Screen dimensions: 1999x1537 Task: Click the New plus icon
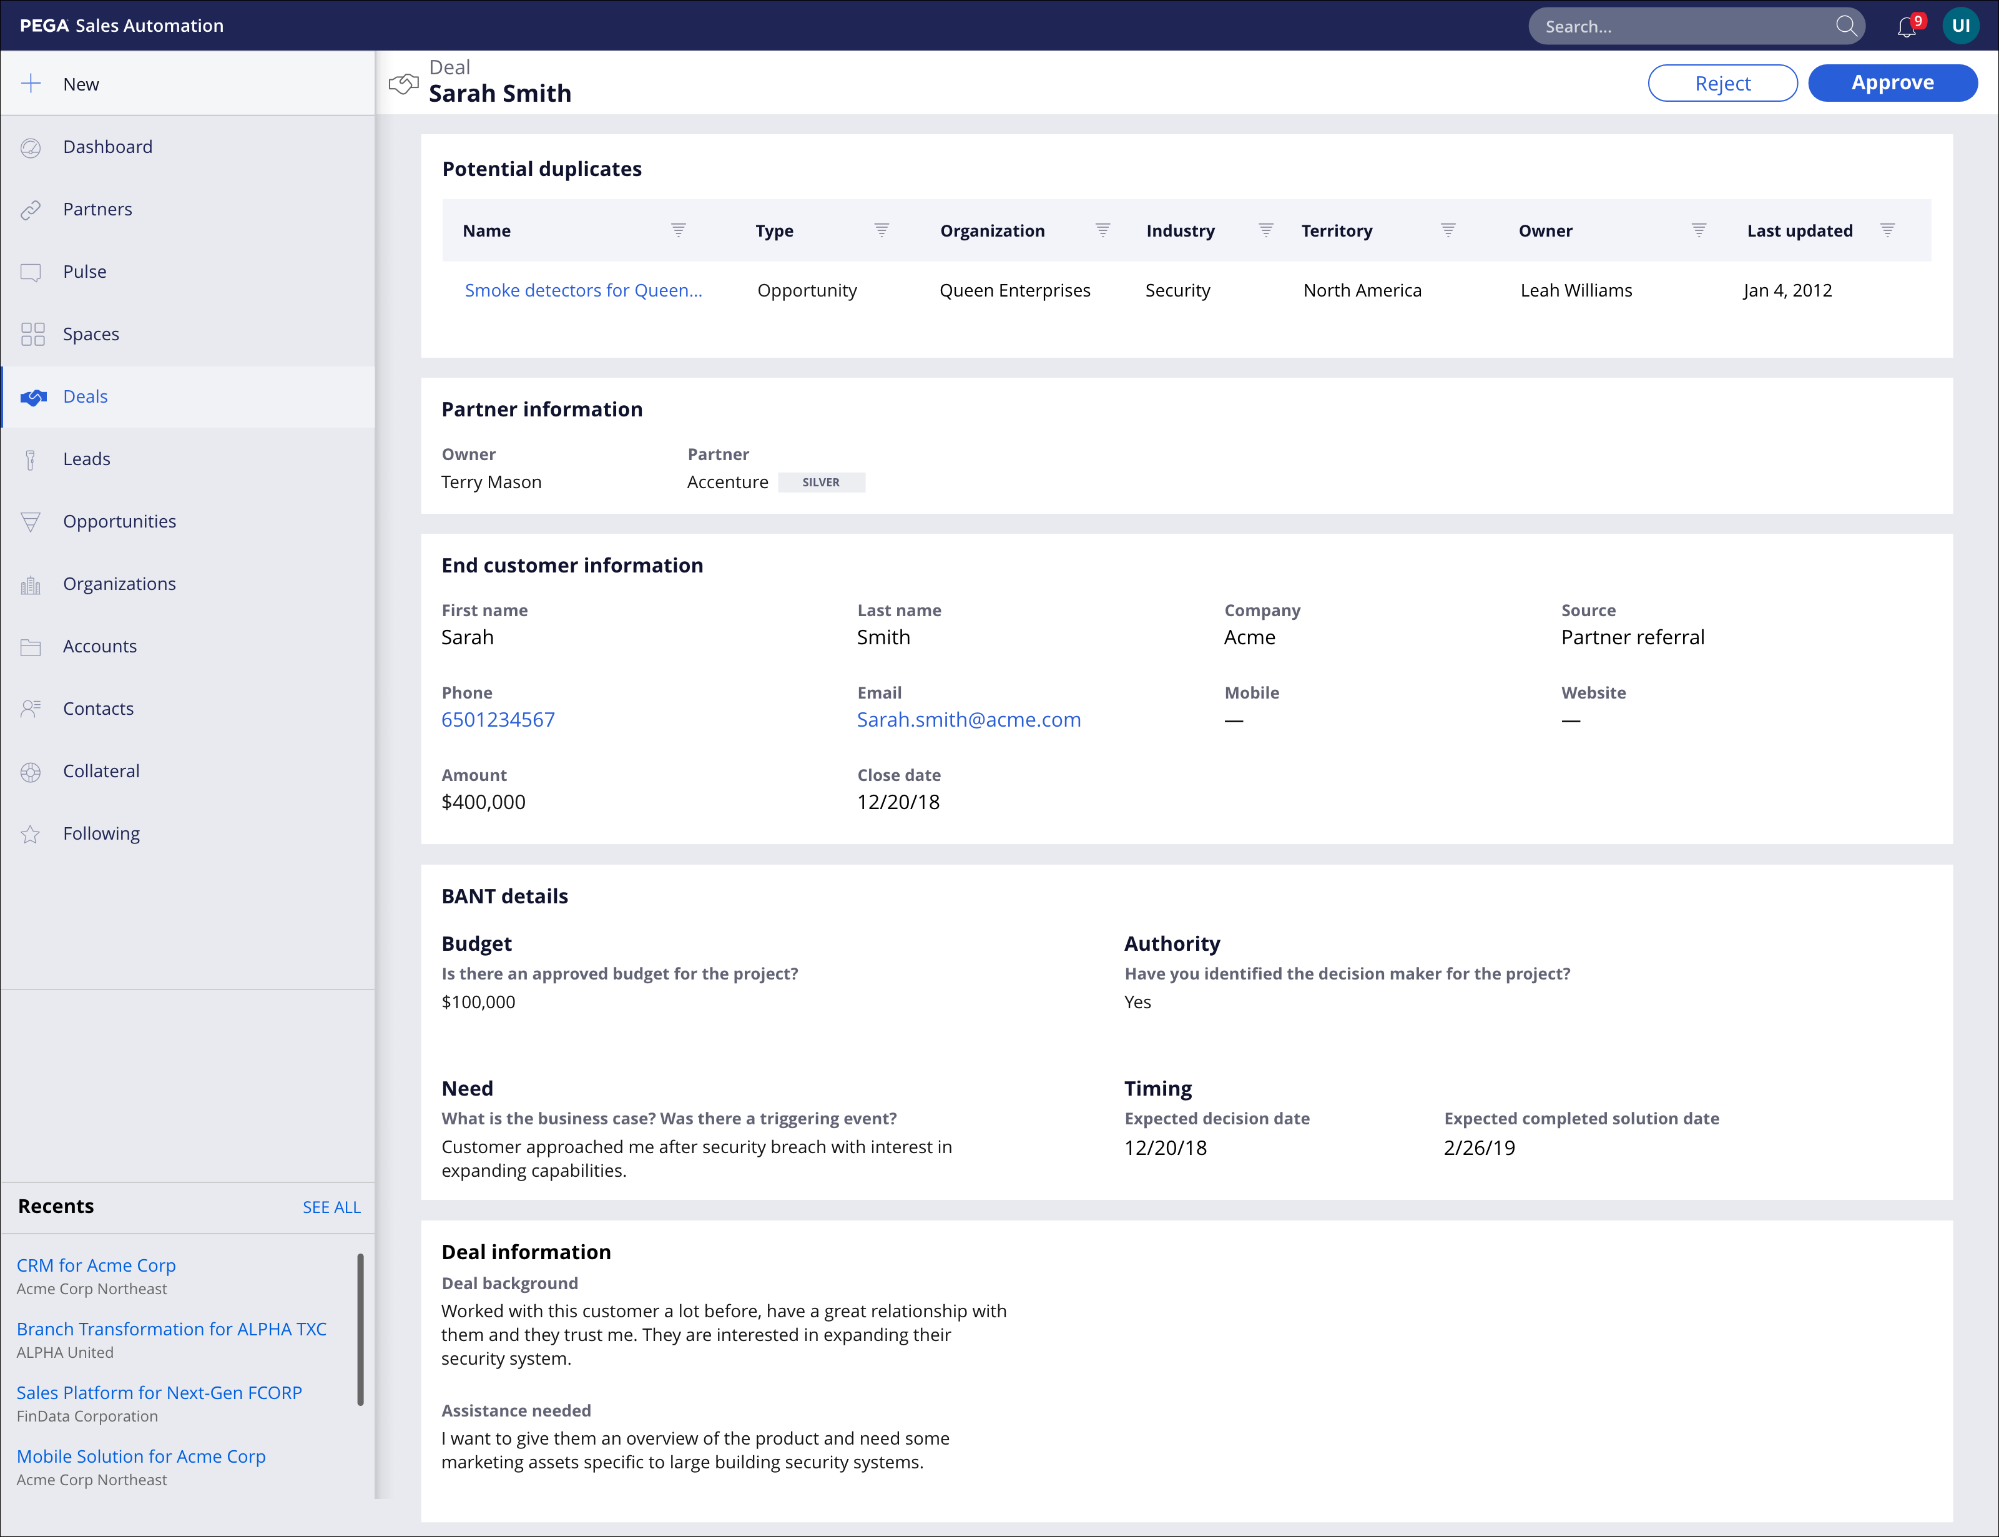tap(31, 84)
